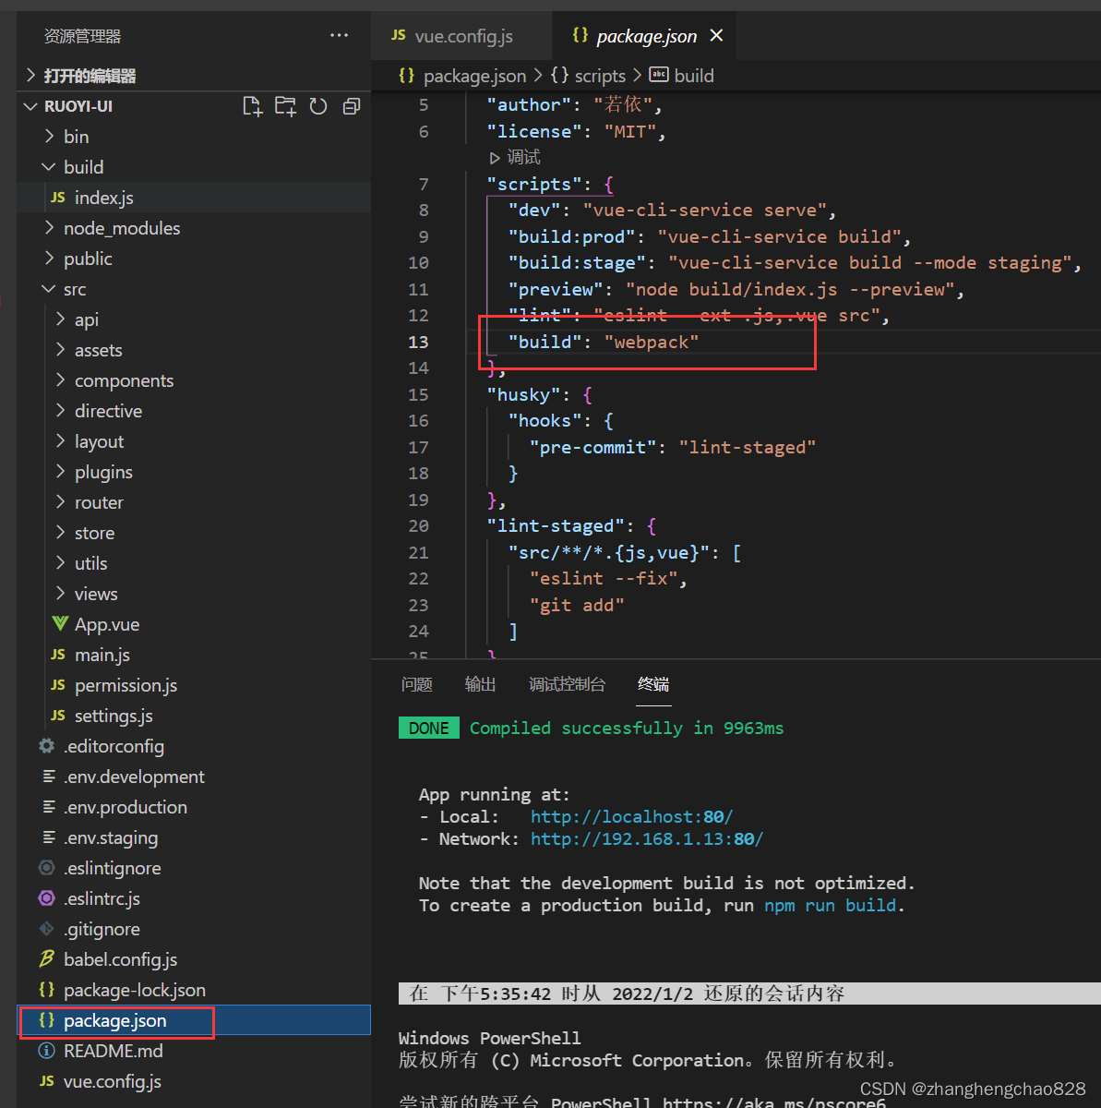Open the babel.config.js file
Viewport: 1101px width, 1108px height.
click(194, 959)
